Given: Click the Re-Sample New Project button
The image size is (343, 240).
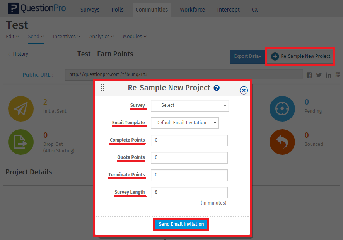Looking at the screenshot, I should [x=301, y=56].
